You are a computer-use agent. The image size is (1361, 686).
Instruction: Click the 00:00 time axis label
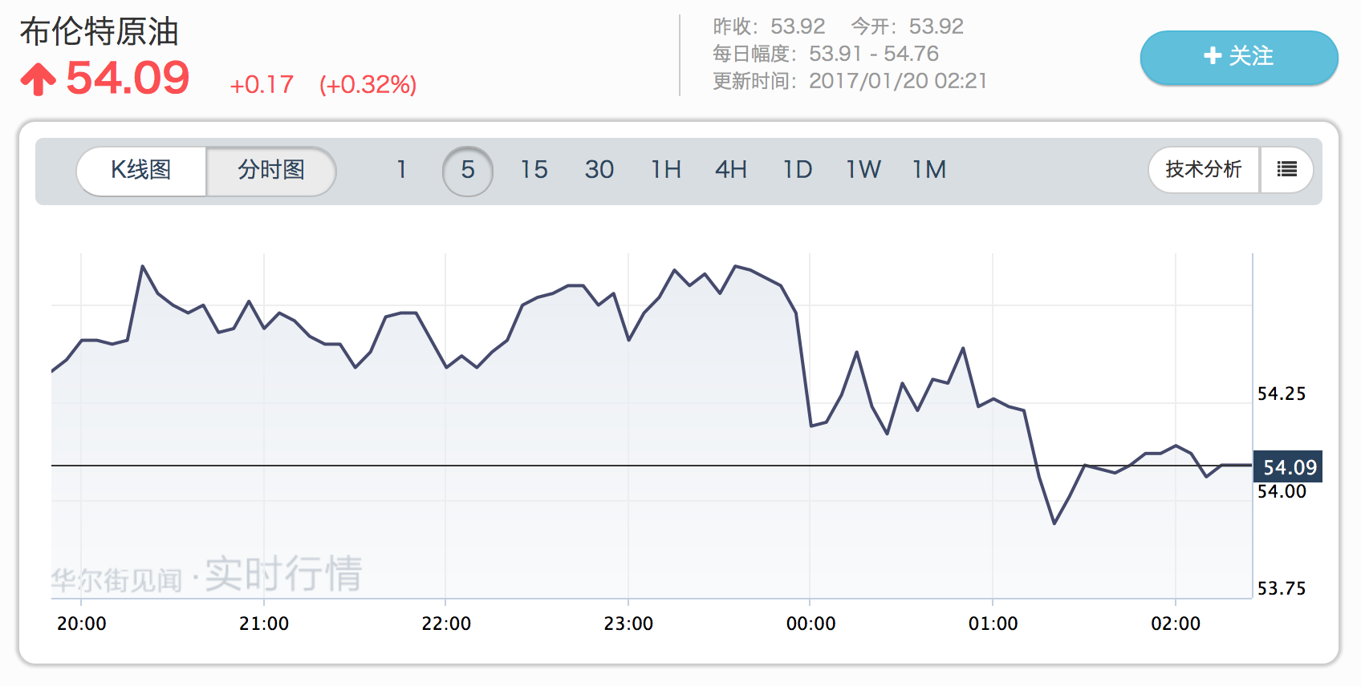tap(811, 623)
